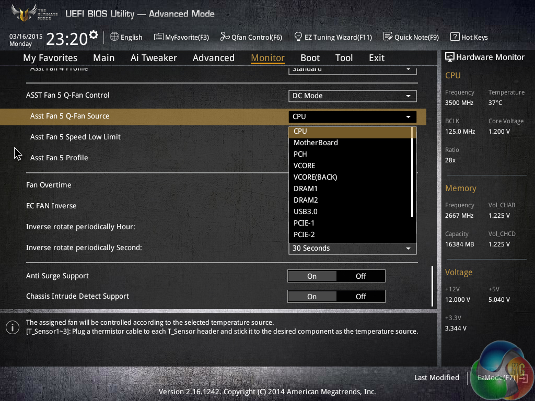Select the Monitor tab
535x401 pixels.
(x=267, y=58)
